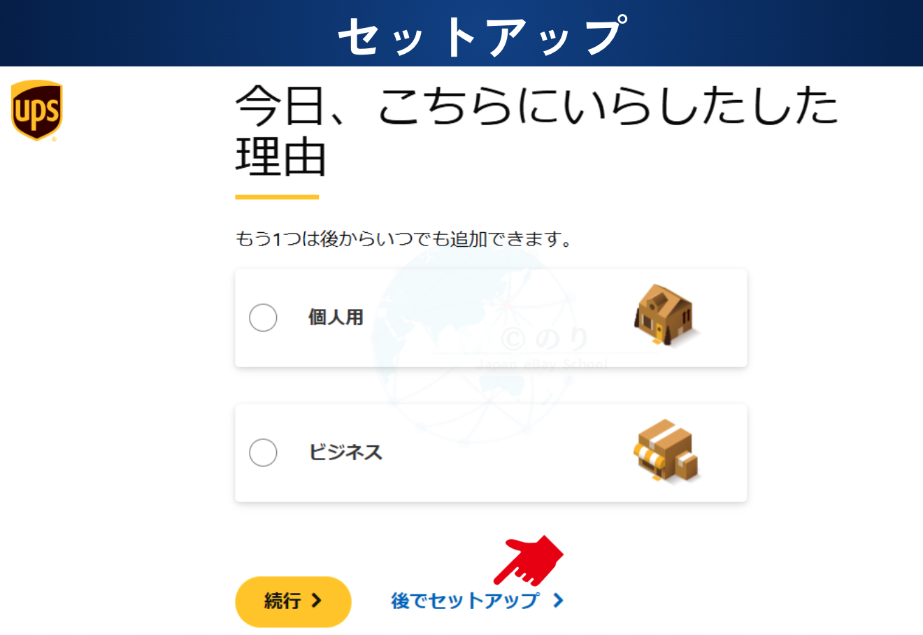Select the ビジネス radio button
This screenshot has height=635, width=923.
pyautogui.click(x=263, y=452)
